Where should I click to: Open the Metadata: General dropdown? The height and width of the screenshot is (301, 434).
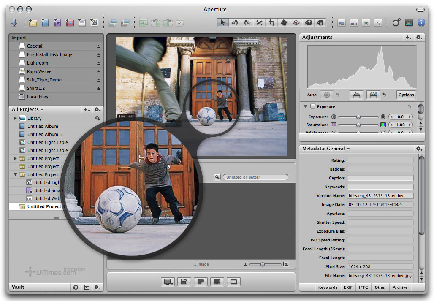point(326,149)
